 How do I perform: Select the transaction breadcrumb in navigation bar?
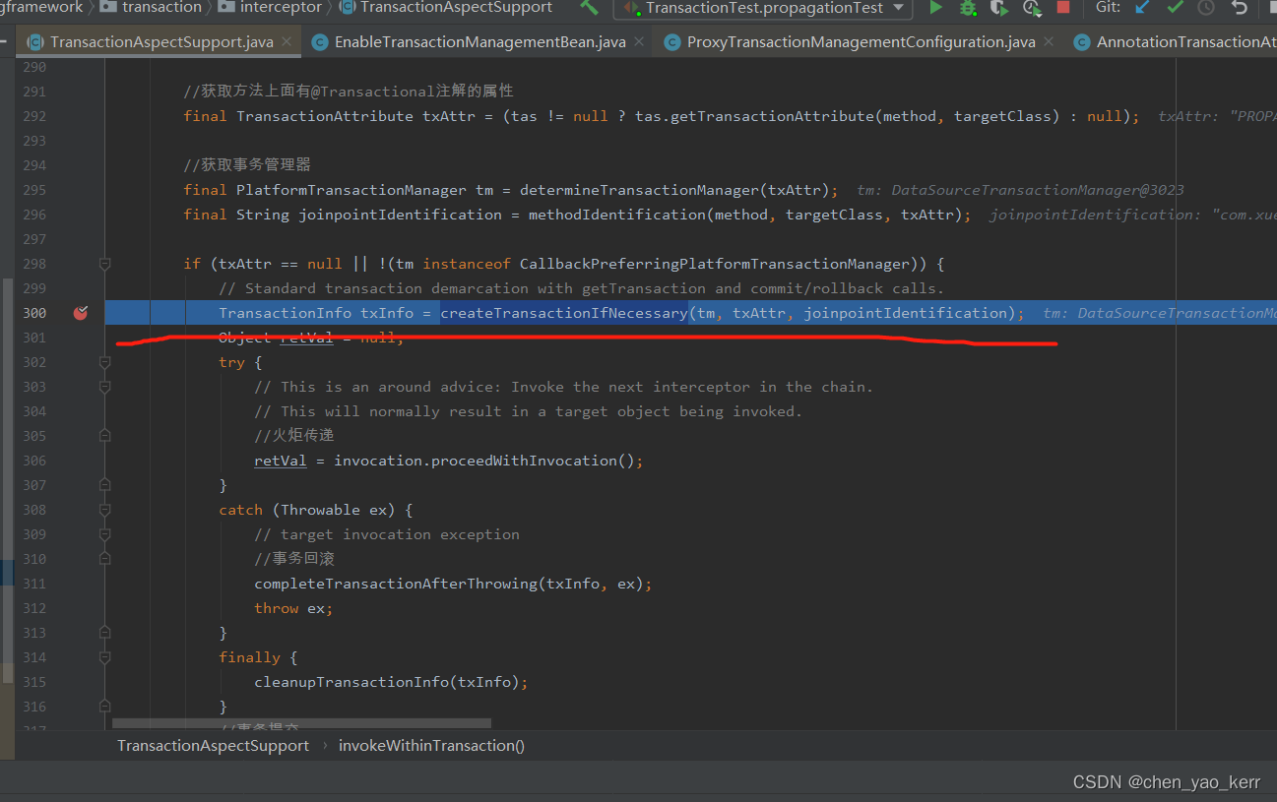coord(151,7)
